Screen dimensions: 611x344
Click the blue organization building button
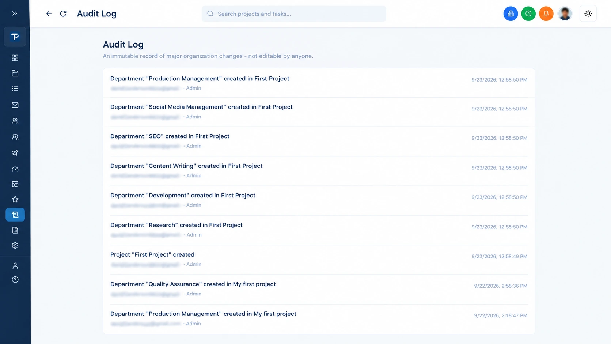[511, 14]
